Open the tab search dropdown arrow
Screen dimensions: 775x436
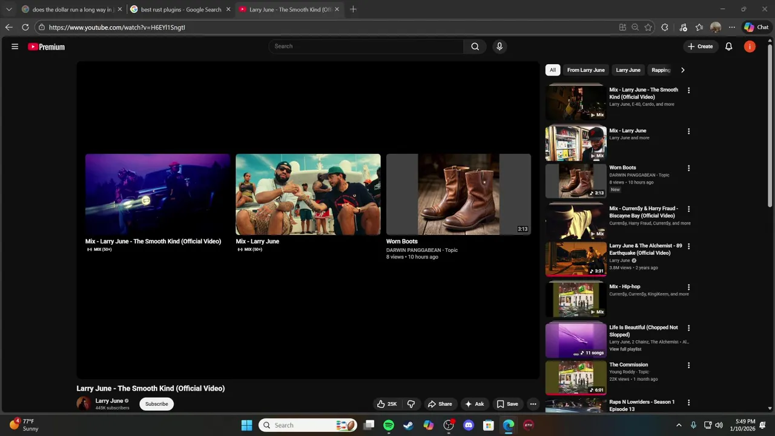8,9
